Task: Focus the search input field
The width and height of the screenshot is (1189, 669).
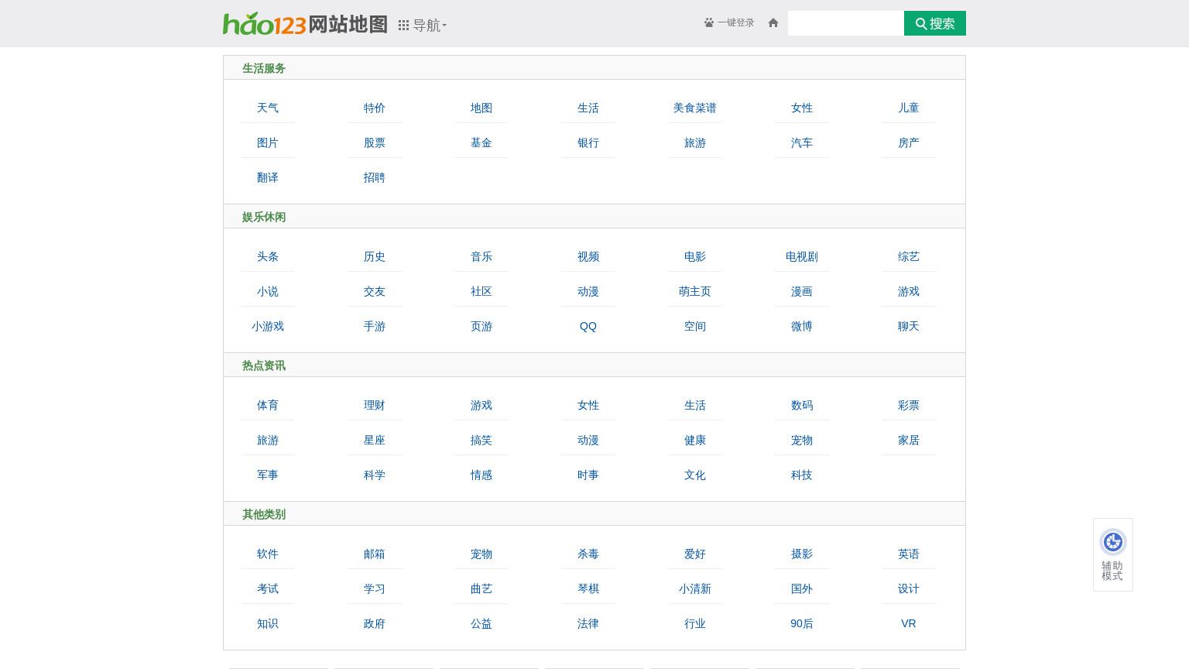Action: [846, 23]
